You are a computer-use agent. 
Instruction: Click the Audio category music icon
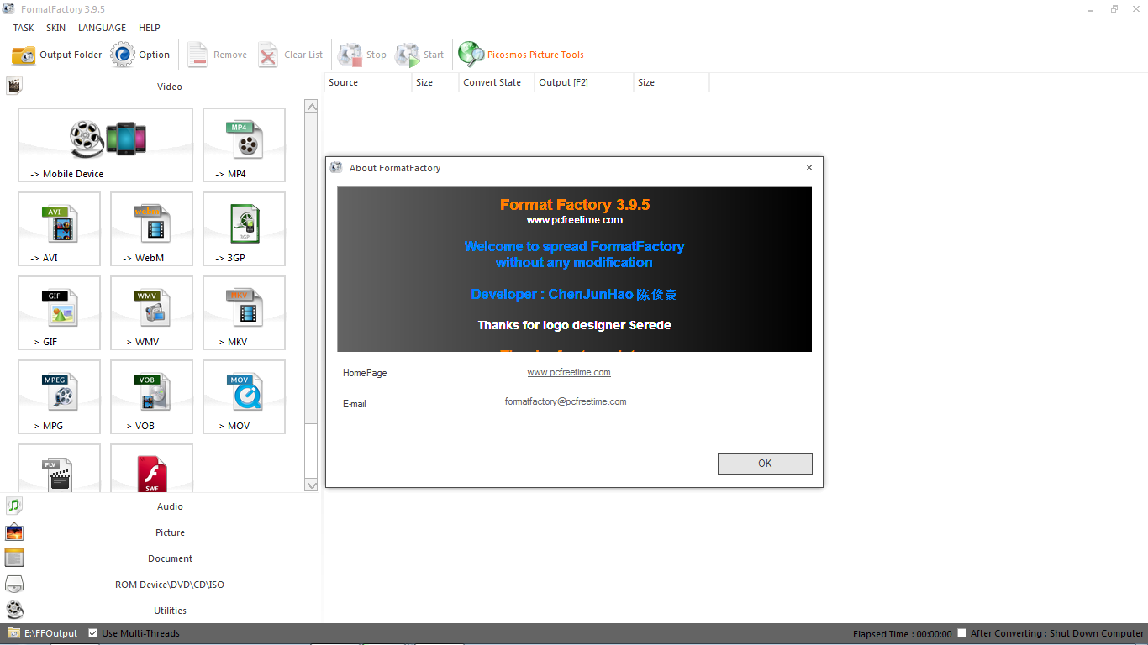(14, 506)
